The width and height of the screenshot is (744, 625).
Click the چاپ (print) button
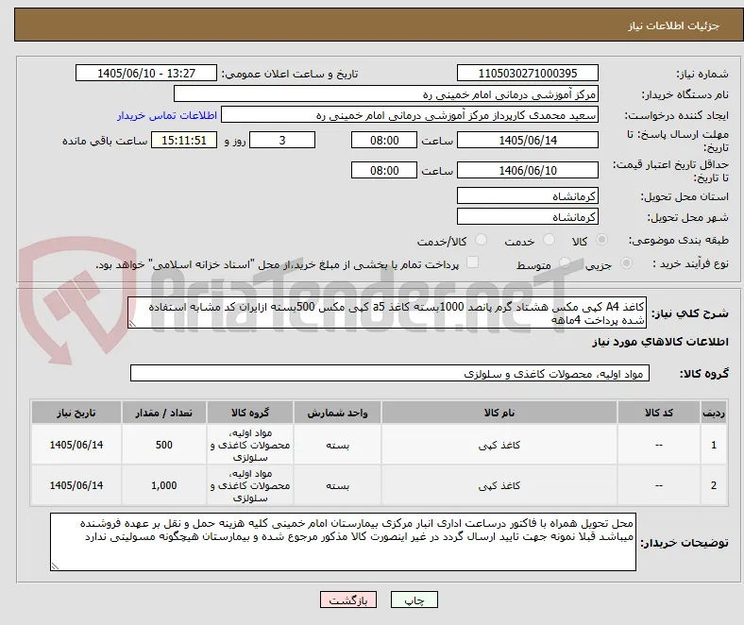(x=414, y=600)
